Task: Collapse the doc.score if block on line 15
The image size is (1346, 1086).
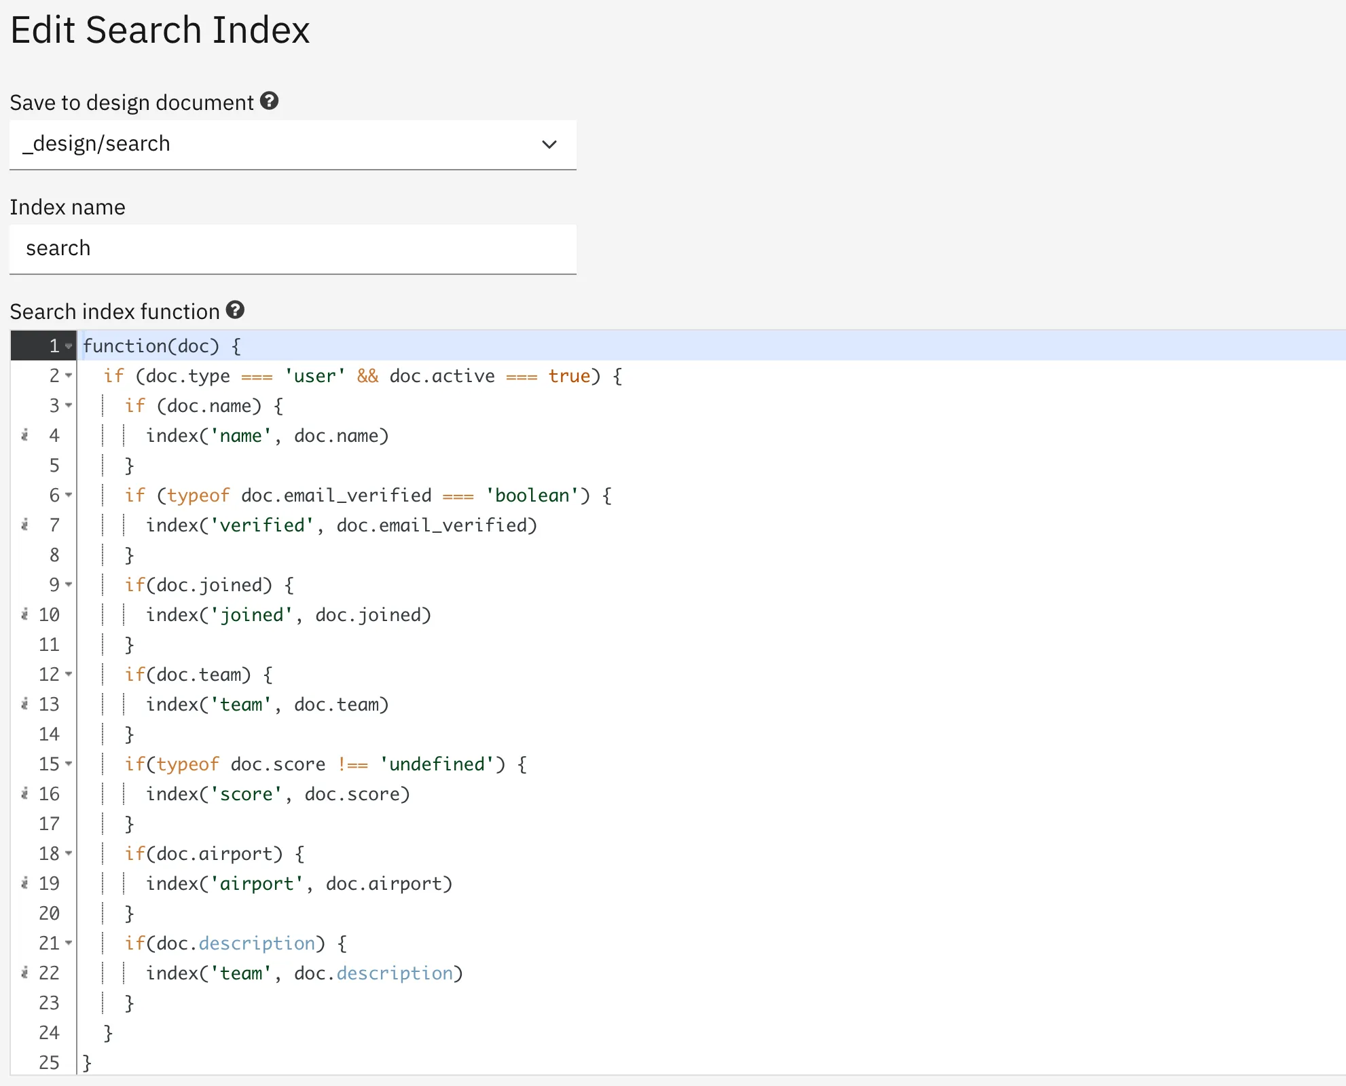Action: (69, 764)
